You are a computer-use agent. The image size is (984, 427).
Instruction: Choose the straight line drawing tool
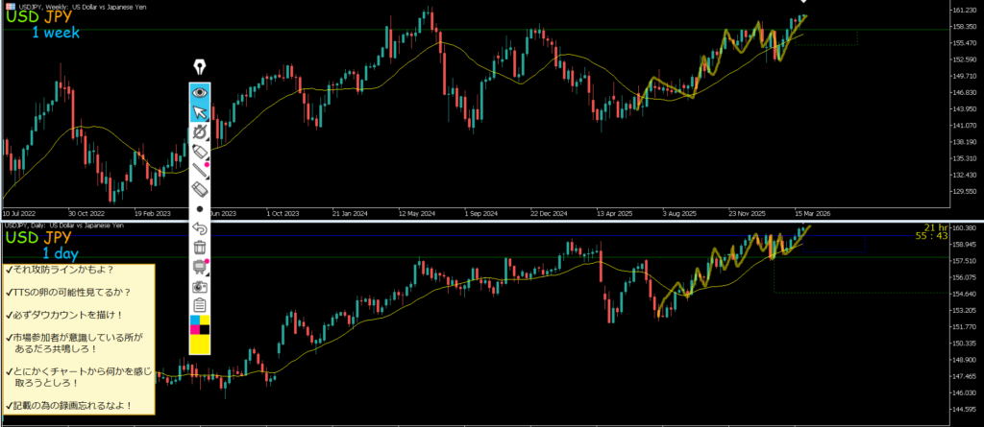pos(200,172)
